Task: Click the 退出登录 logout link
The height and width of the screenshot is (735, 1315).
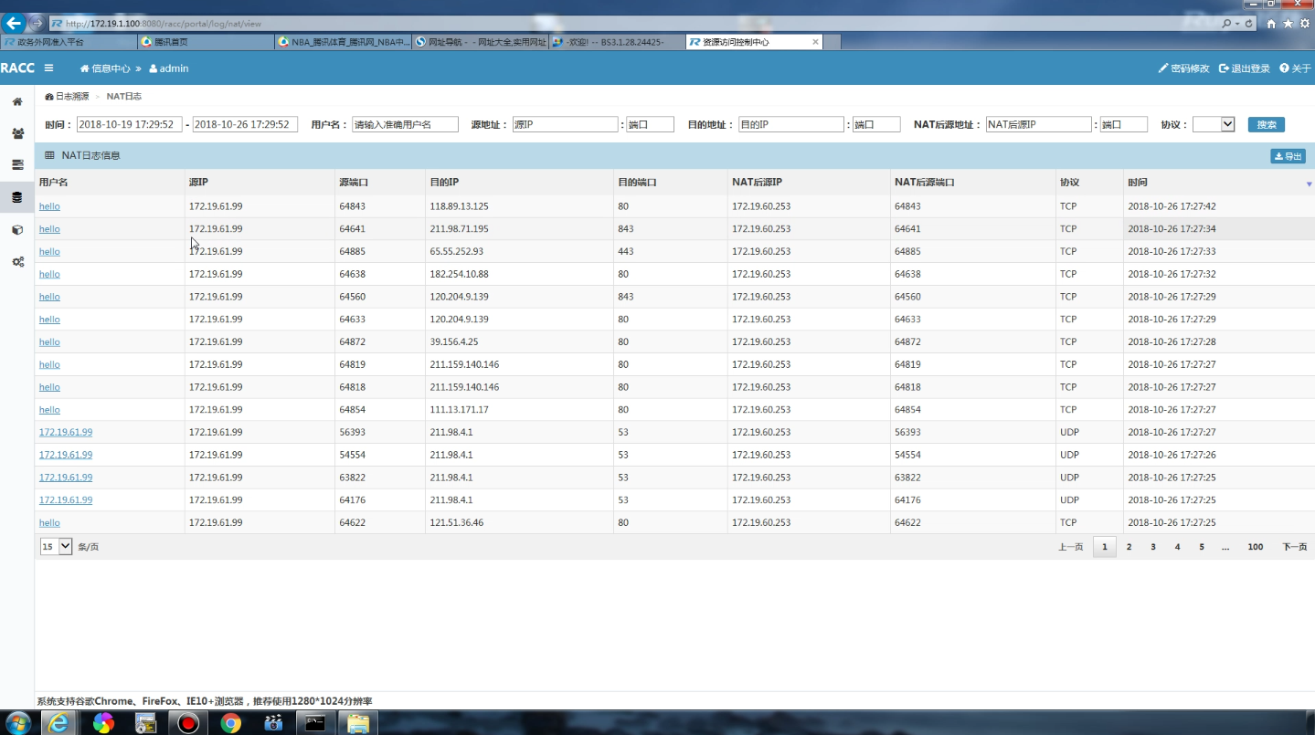Action: [x=1244, y=68]
